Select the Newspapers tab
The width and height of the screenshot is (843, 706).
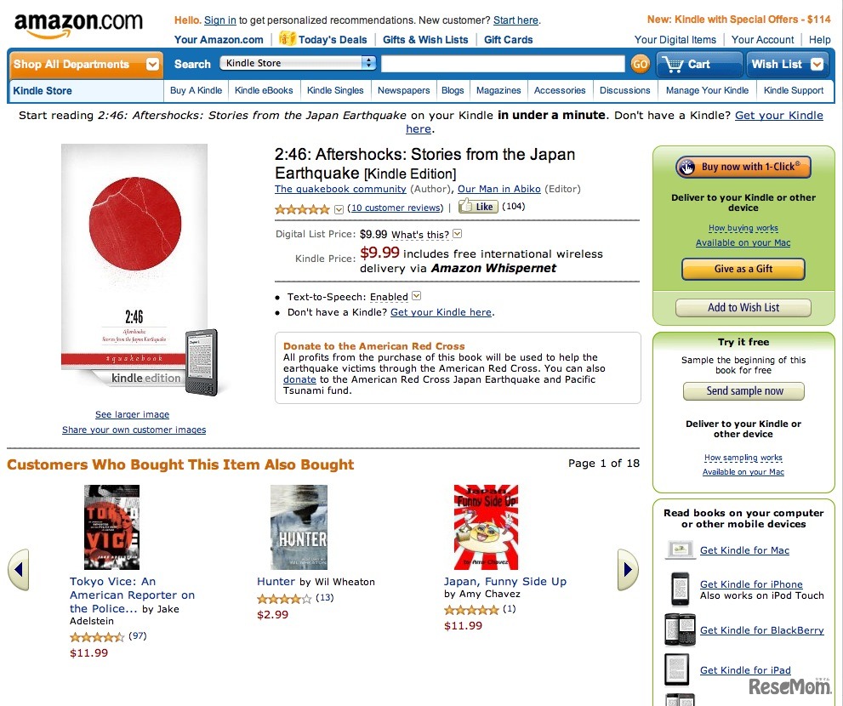click(x=403, y=90)
